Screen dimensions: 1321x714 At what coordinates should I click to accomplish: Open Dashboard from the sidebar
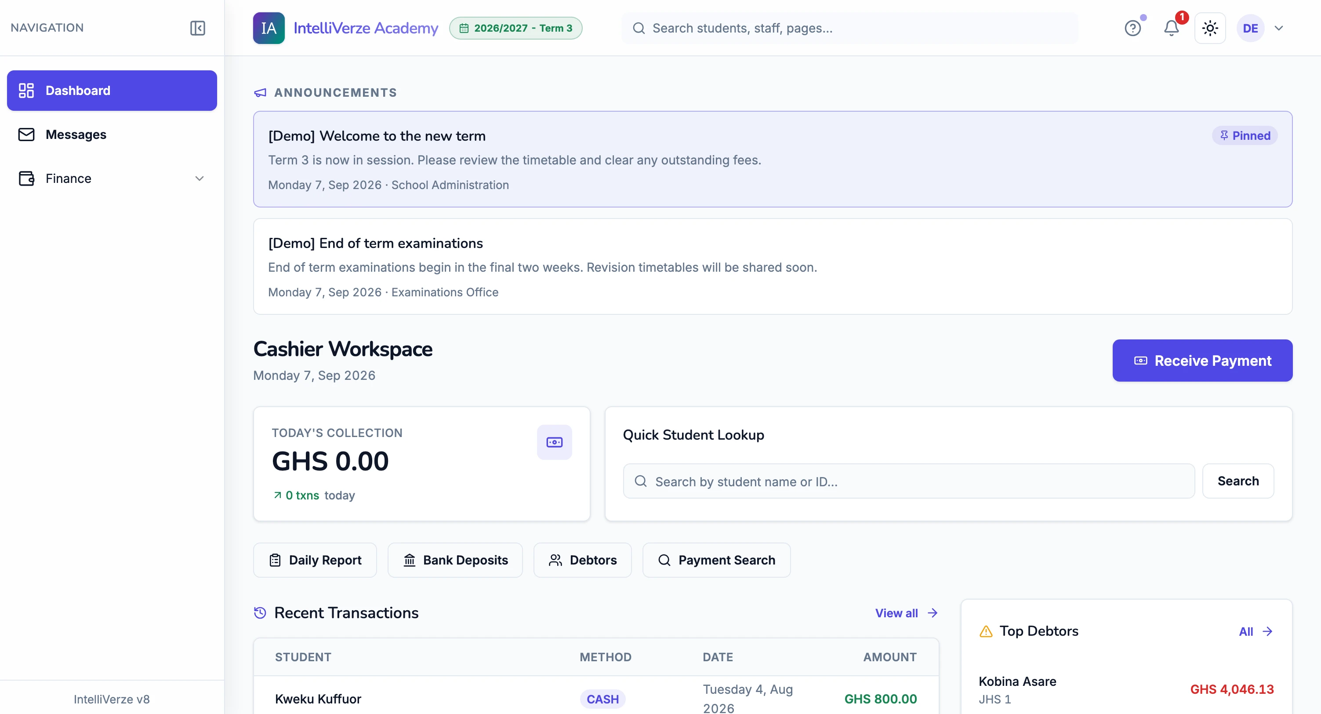pos(112,90)
